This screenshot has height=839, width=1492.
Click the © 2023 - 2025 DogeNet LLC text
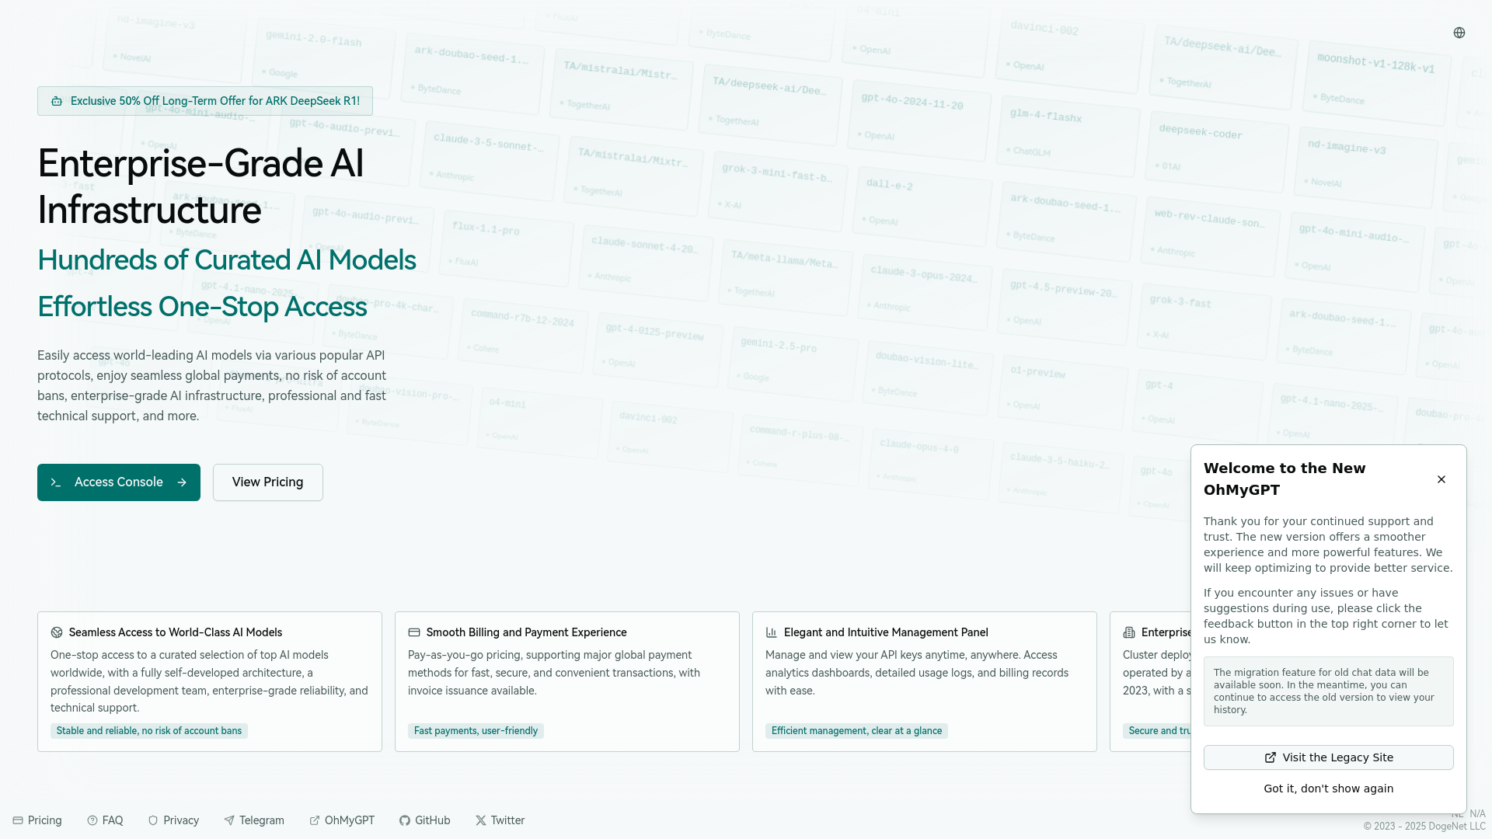[1424, 827]
